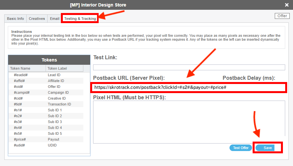The height and width of the screenshot is (166, 293).
Task: Select the #oid# token
Action: (18, 87)
